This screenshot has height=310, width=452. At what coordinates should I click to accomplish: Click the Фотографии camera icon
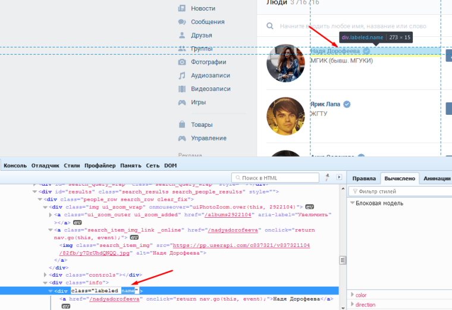(x=183, y=62)
